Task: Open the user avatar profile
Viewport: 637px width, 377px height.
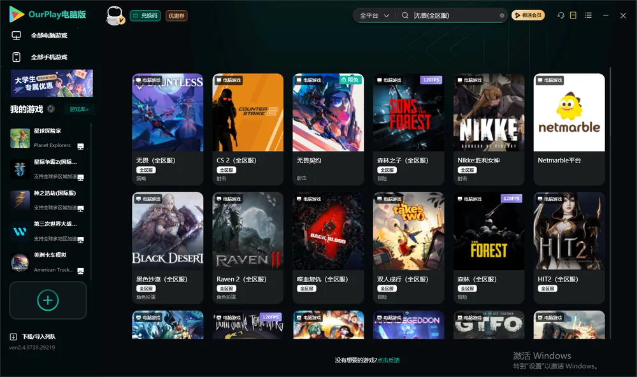Action: click(115, 15)
